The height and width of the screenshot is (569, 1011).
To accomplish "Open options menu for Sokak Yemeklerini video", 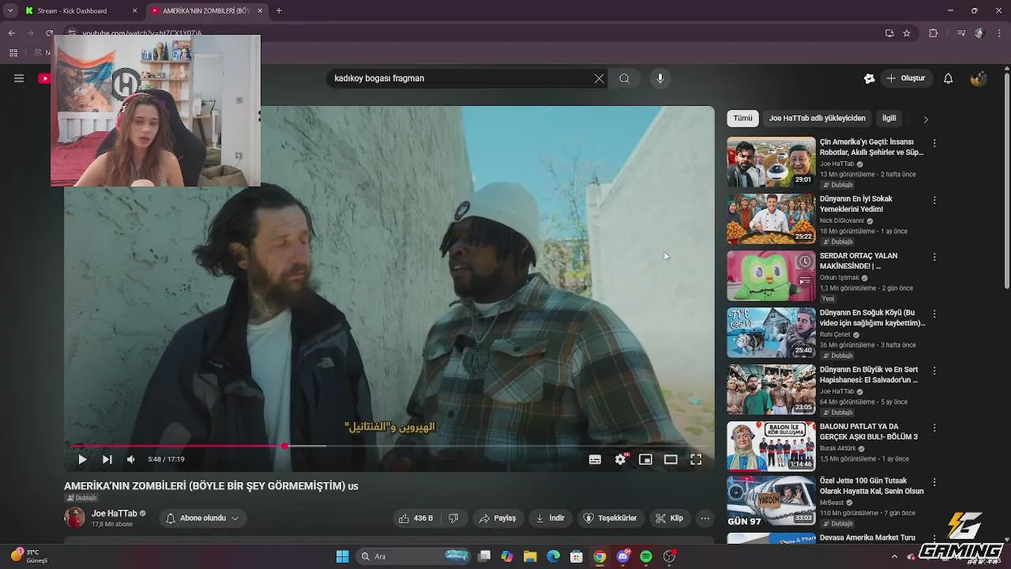I will pos(934,201).
